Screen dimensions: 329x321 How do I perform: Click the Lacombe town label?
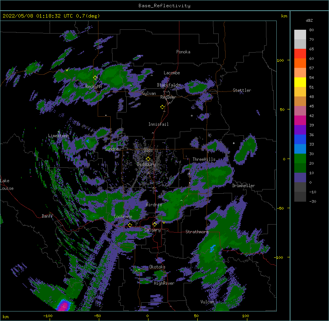pos(172,73)
